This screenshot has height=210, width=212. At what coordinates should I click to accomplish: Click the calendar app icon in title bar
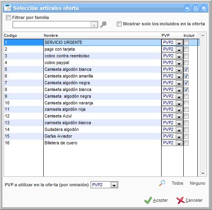point(7,8)
